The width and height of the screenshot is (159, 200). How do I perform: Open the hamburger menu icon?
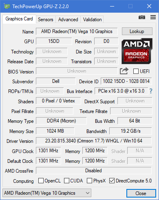tap(153, 17)
